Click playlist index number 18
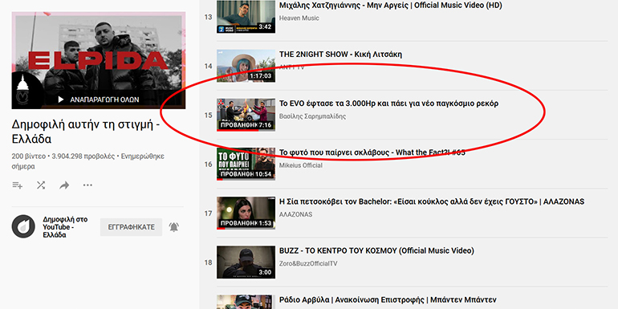618x309 pixels. [x=208, y=262]
